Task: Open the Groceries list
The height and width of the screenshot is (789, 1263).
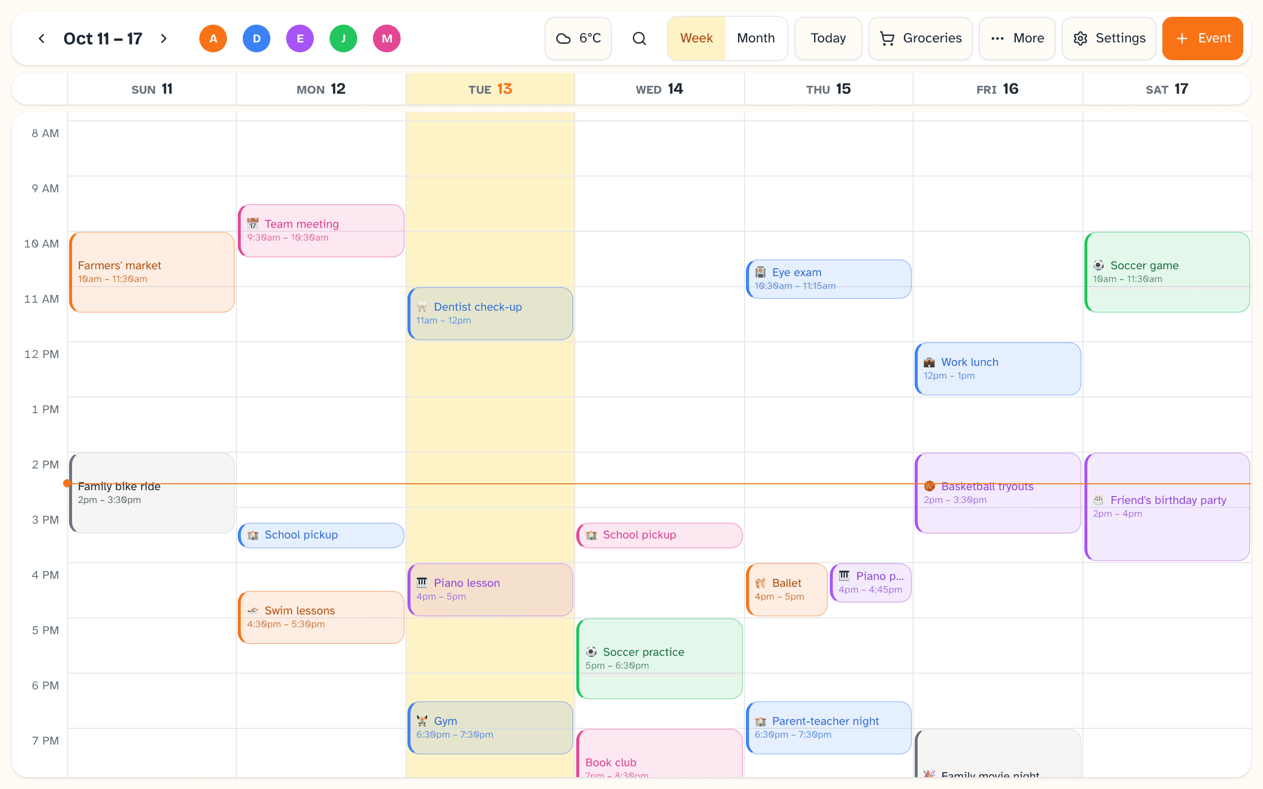Action: (x=920, y=38)
